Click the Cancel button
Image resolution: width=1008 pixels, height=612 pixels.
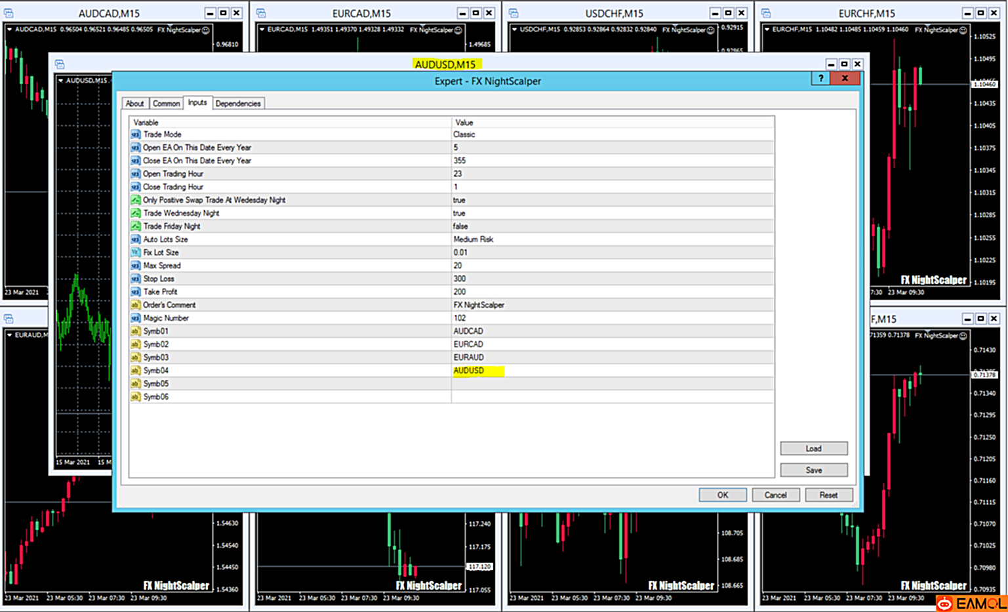pos(775,495)
